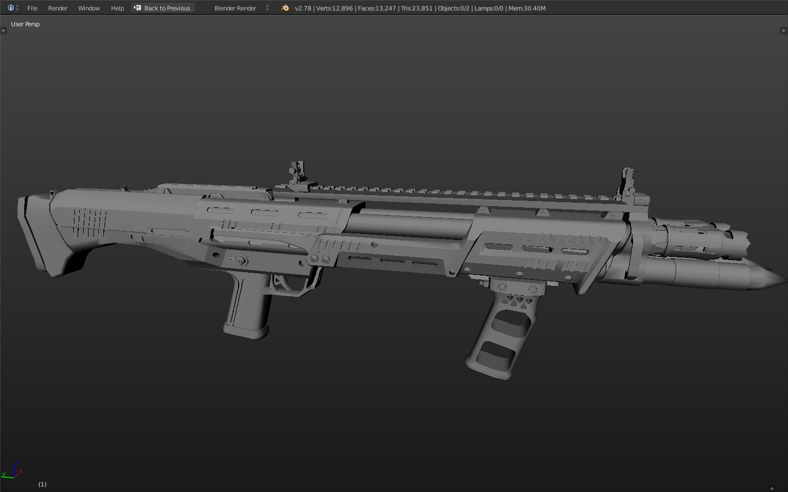788x492 pixels.
Task: Click the v2.78 version text
Action: 303,8
